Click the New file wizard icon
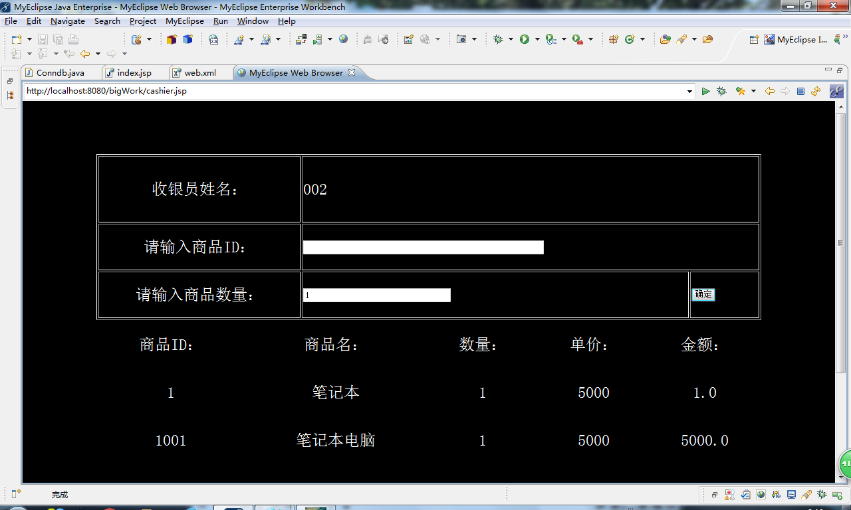851x510 pixels. [x=16, y=40]
